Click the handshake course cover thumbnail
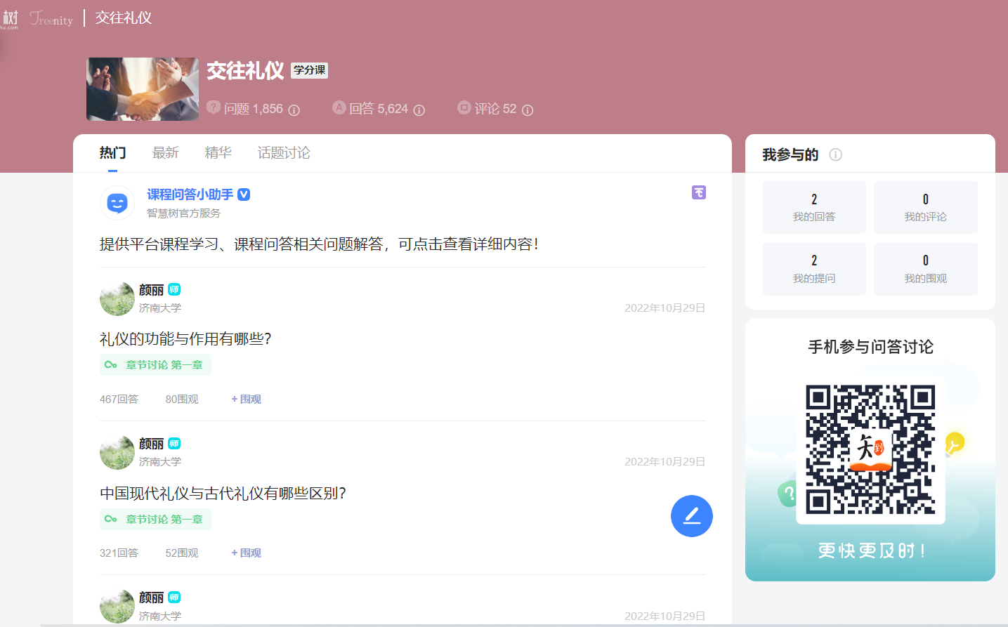Viewport: 1008px width, 627px height. coord(143,89)
